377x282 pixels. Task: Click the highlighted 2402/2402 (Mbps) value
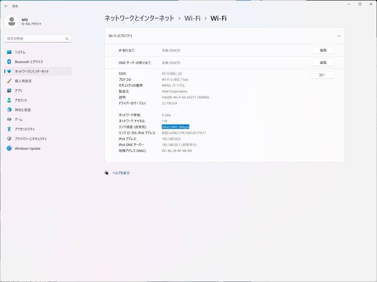176,127
